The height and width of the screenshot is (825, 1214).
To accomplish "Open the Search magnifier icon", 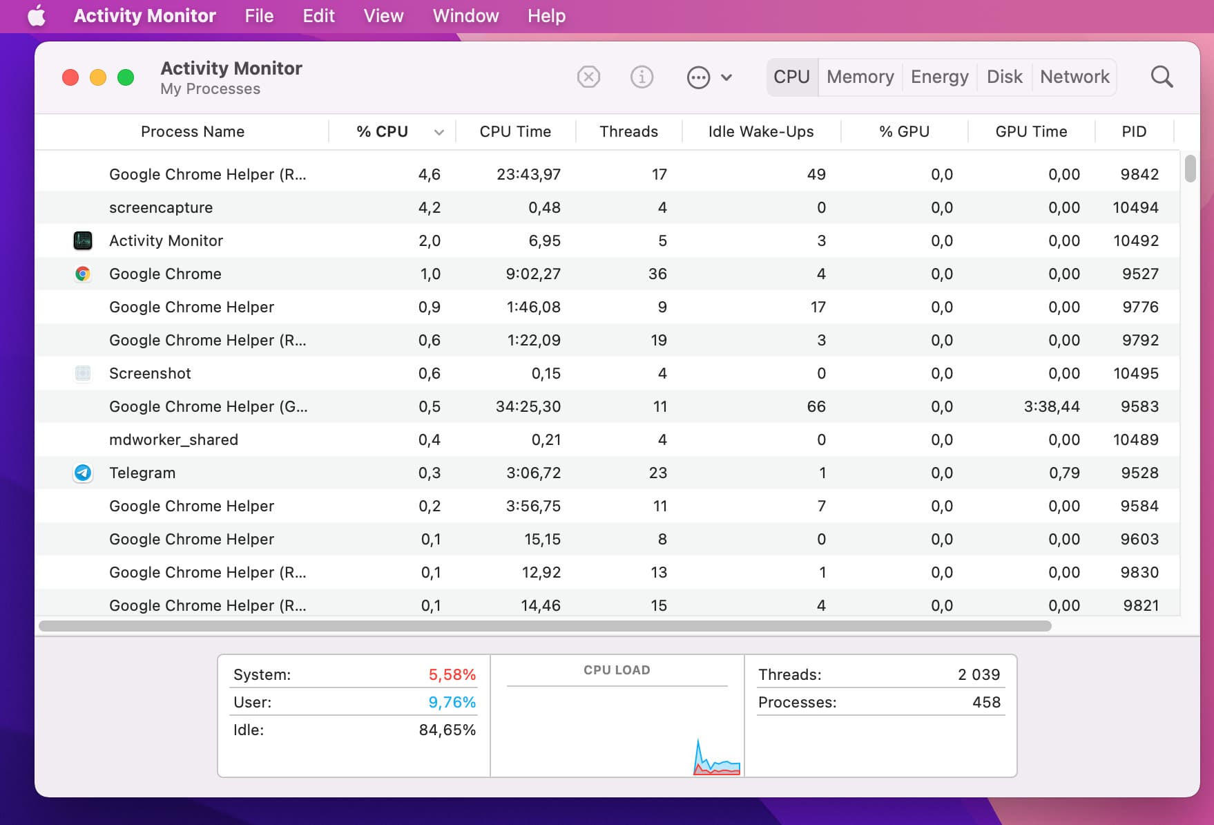I will pyautogui.click(x=1162, y=77).
